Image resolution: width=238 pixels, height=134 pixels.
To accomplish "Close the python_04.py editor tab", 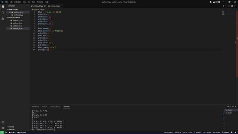I will click(45, 6).
